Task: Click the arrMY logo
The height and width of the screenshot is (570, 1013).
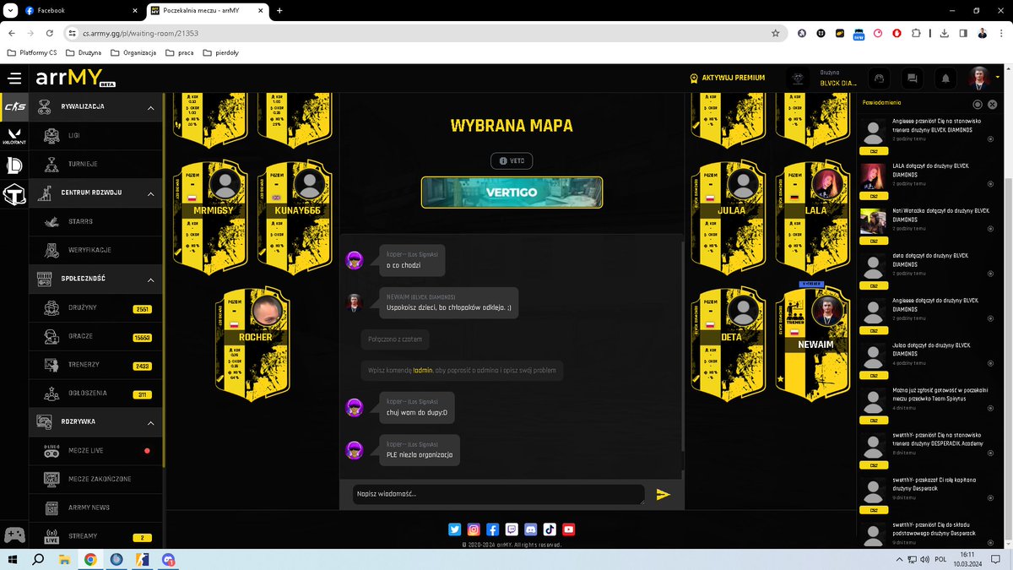Action: [x=76, y=78]
